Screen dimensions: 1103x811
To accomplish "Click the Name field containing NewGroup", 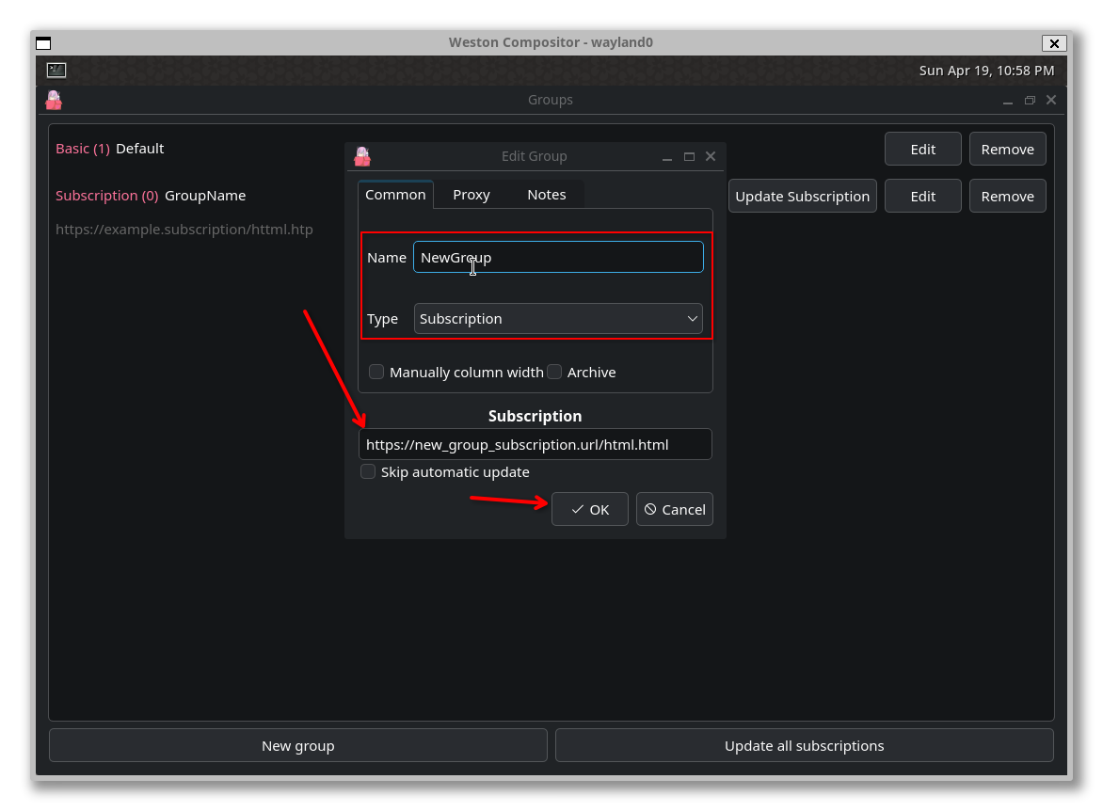I will click(x=558, y=256).
